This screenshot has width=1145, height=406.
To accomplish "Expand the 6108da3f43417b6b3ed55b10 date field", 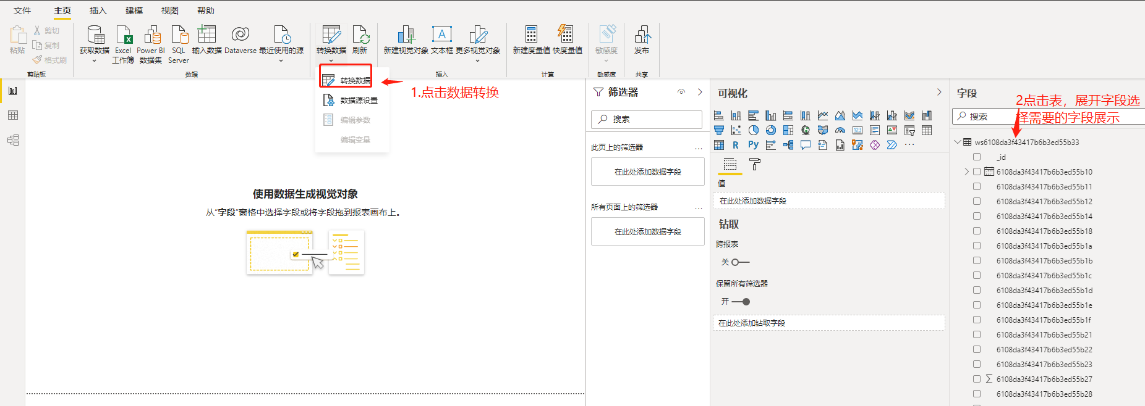I will coord(966,172).
